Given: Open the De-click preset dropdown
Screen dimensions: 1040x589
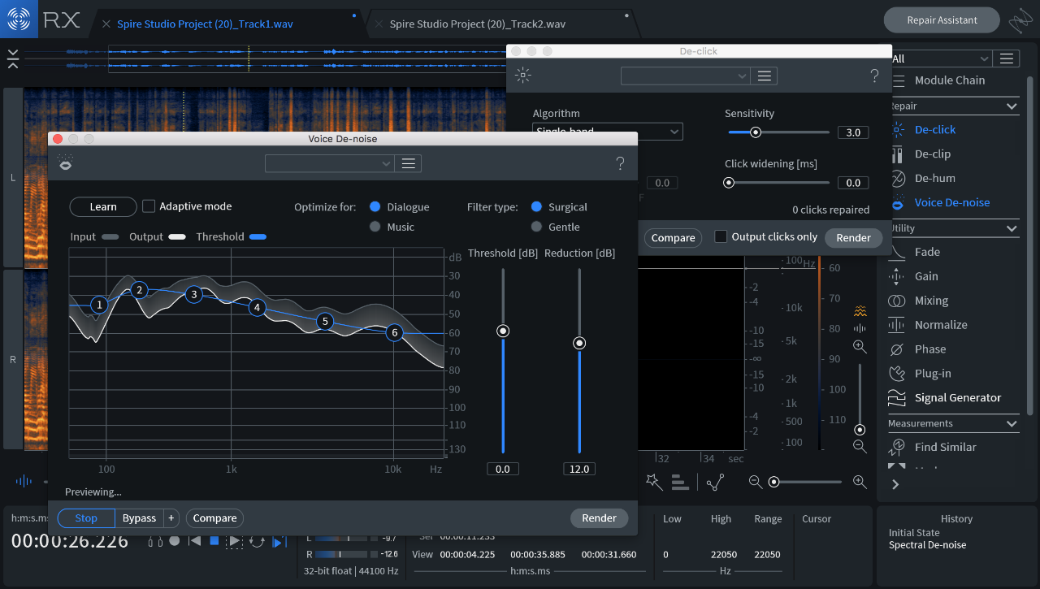Looking at the screenshot, I should 686,76.
